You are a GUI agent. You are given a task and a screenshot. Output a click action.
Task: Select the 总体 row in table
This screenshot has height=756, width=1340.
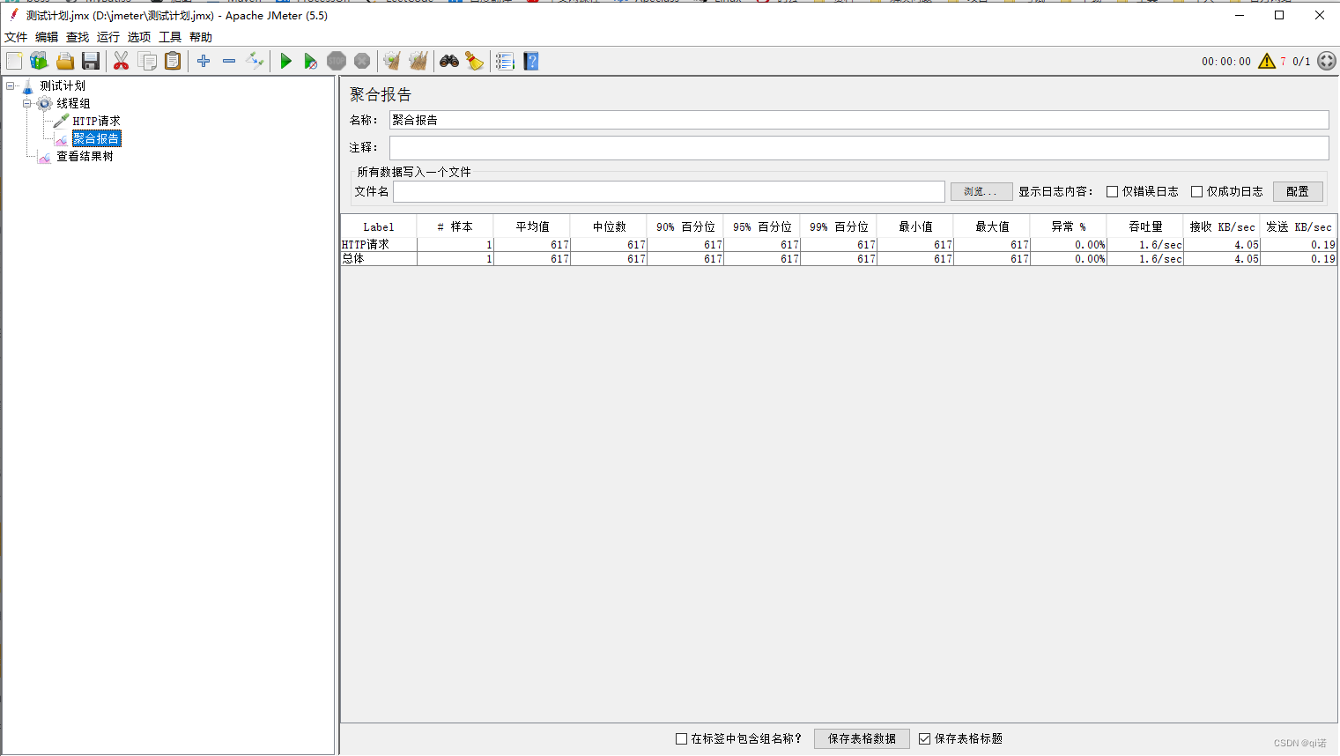(x=839, y=259)
